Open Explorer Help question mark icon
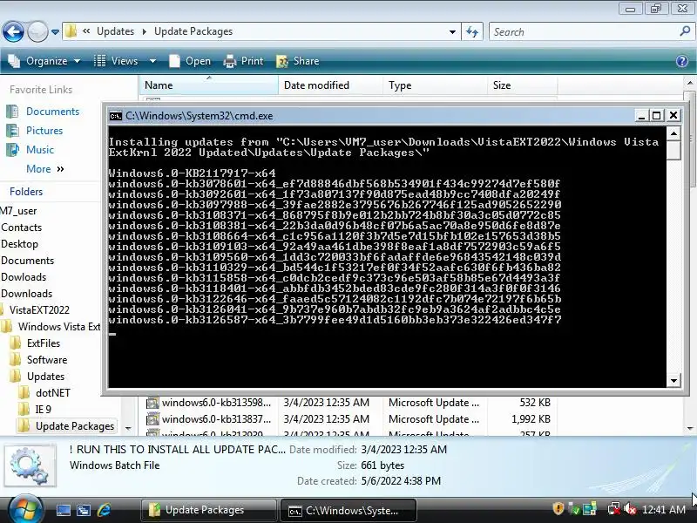697x523 pixels. pos(682,61)
